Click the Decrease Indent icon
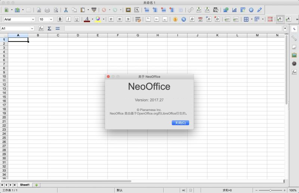299x193 pixels. [x=236, y=19]
